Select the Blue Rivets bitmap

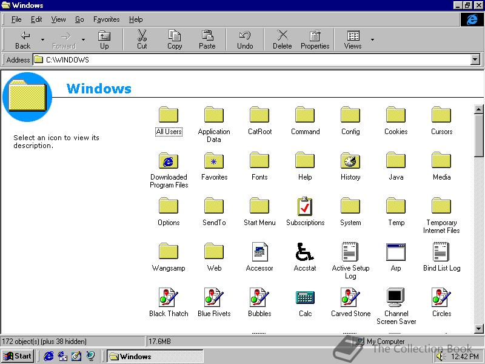click(x=214, y=303)
